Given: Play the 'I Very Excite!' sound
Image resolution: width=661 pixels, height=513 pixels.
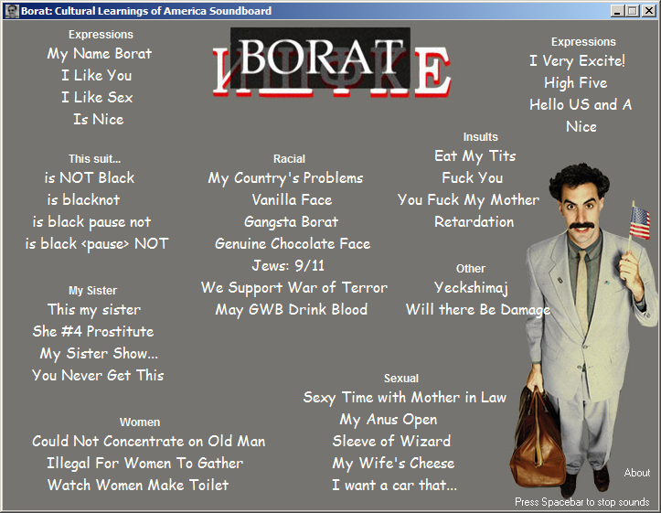Looking at the screenshot, I should [578, 61].
